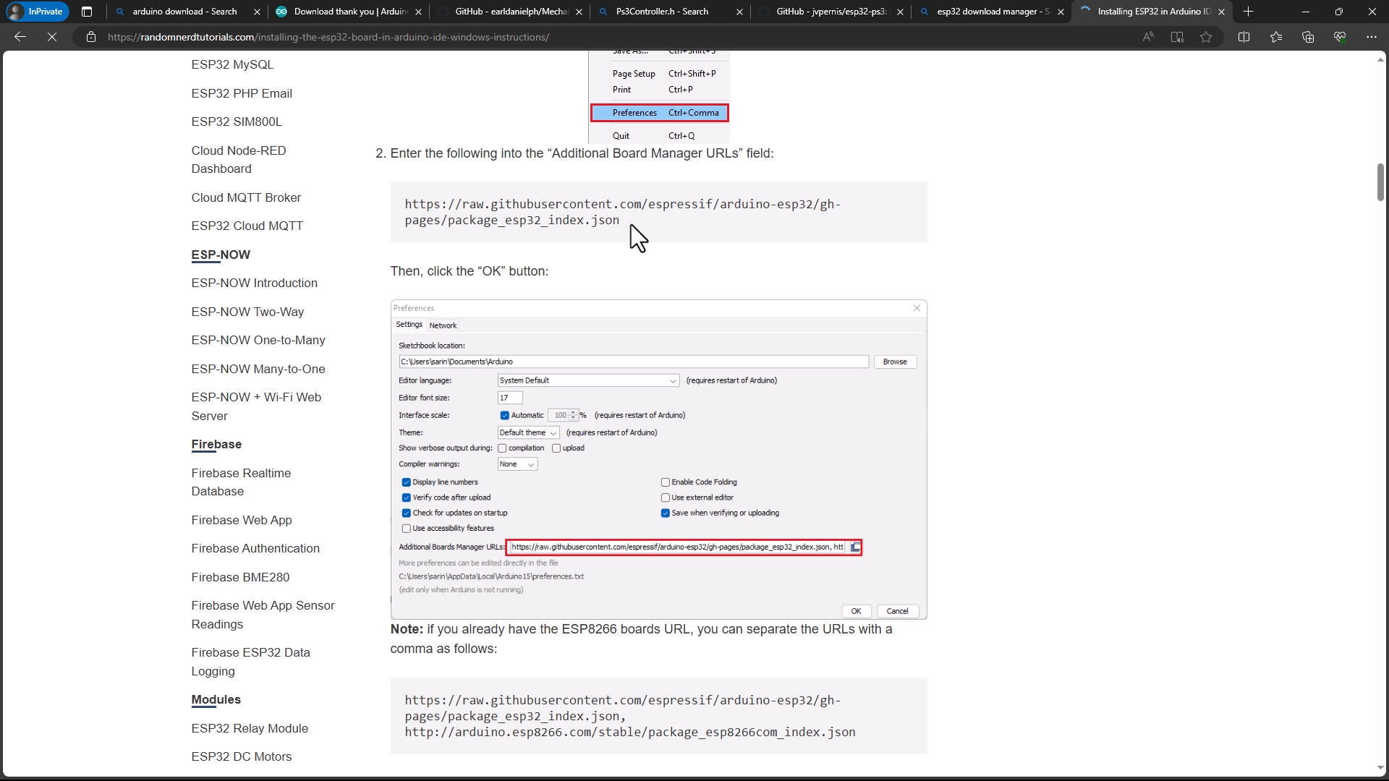Stop loading the current page
The width and height of the screenshot is (1389, 781).
click(x=52, y=37)
